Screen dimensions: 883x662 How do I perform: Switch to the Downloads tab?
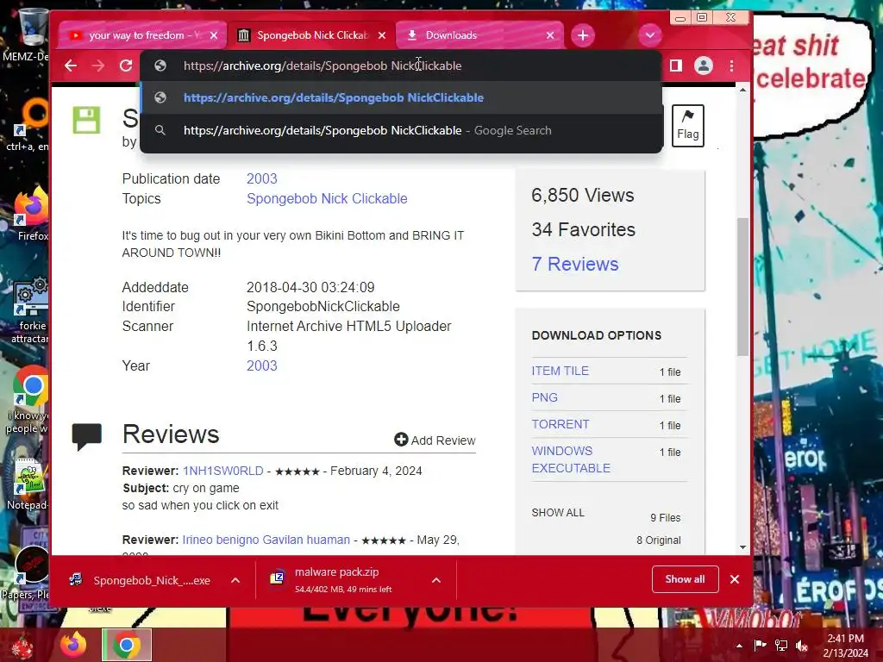(479, 35)
